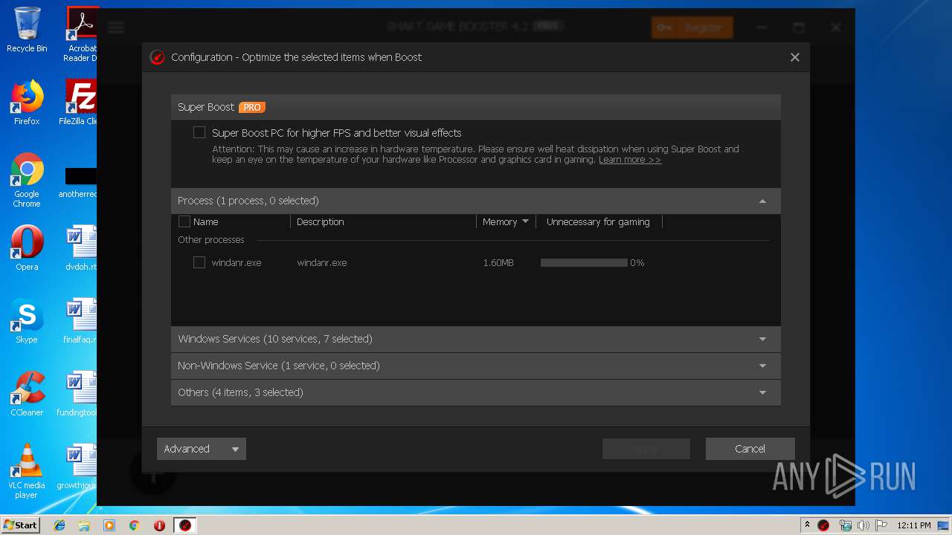Expand the Windows Services section
This screenshot has height=535, width=952.
[476, 339]
